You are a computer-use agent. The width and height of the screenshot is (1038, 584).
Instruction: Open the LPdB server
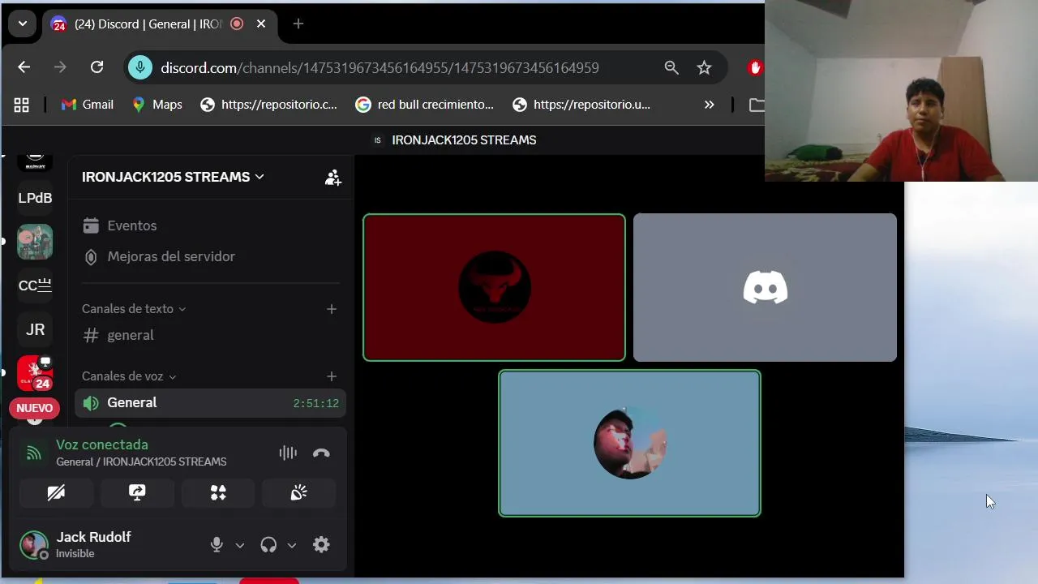tap(35, 198)
